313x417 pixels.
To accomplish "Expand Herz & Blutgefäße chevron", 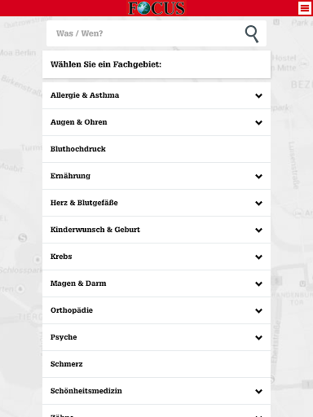I will pos(258,203).
